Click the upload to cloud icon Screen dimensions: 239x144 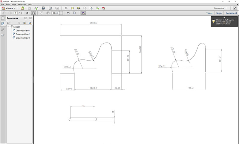point(36,8)
